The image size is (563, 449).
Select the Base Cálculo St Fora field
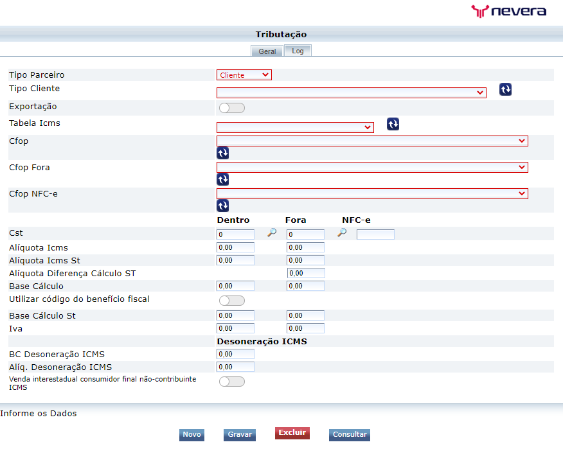tap(305, 315)
